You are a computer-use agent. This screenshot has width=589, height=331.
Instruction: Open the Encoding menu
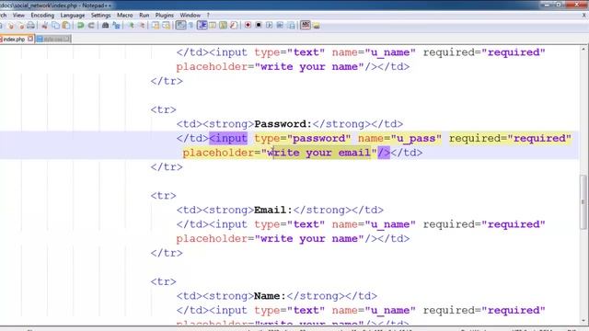pyautogui.click(x=42, y=16)
